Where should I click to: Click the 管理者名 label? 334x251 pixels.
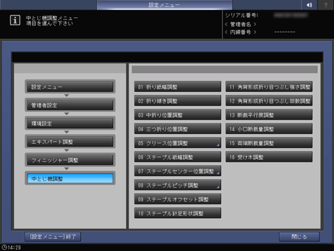(x=240, y=24)
